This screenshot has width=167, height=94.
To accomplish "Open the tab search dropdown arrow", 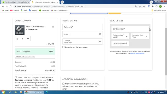I will (x=151, y=2).
